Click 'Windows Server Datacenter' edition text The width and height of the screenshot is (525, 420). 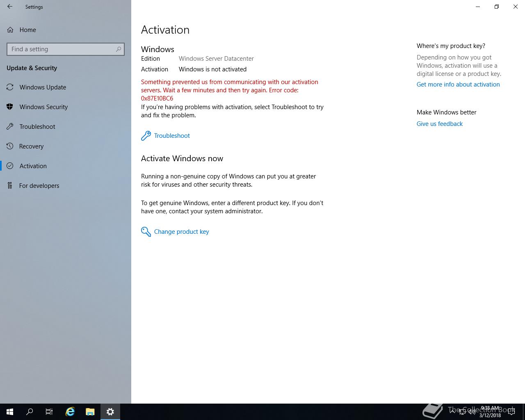[216, 59]
